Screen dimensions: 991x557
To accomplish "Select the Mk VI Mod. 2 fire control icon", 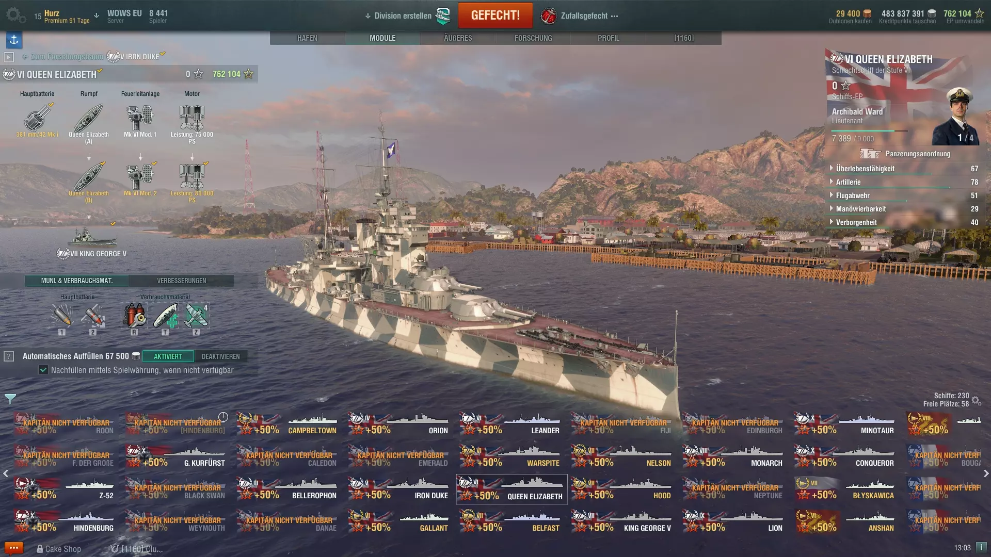I will [140, 179].
